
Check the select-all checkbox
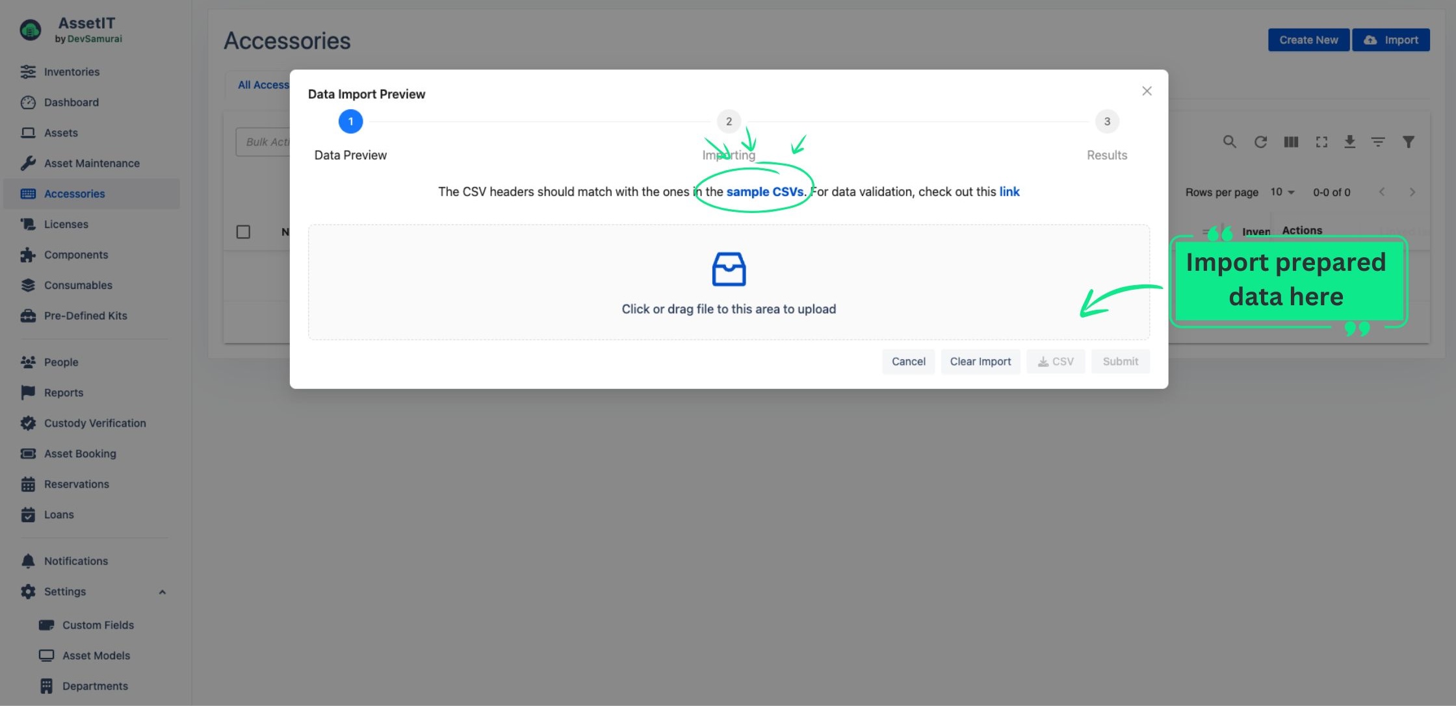242,231
